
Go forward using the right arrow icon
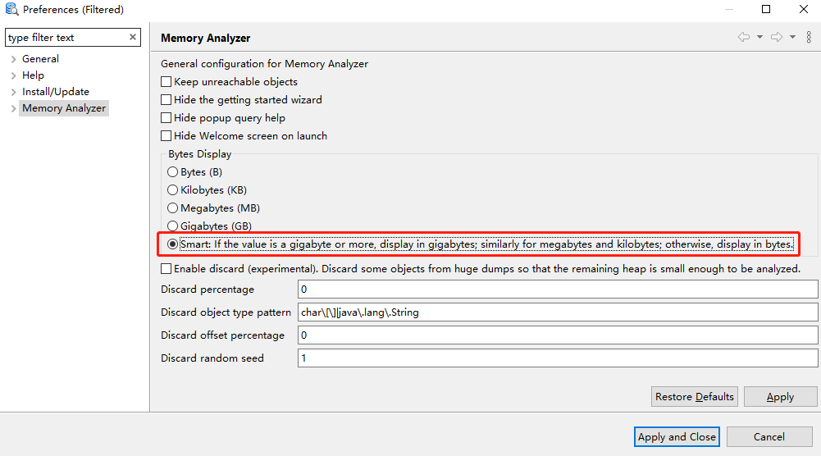pos(777,37)
